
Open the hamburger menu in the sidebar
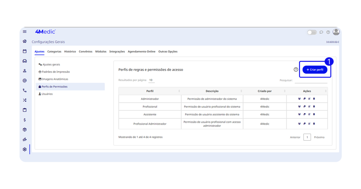[25, 32]
